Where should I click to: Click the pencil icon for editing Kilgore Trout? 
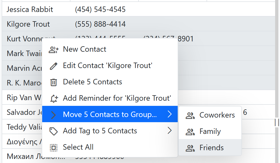coord(54,66)
